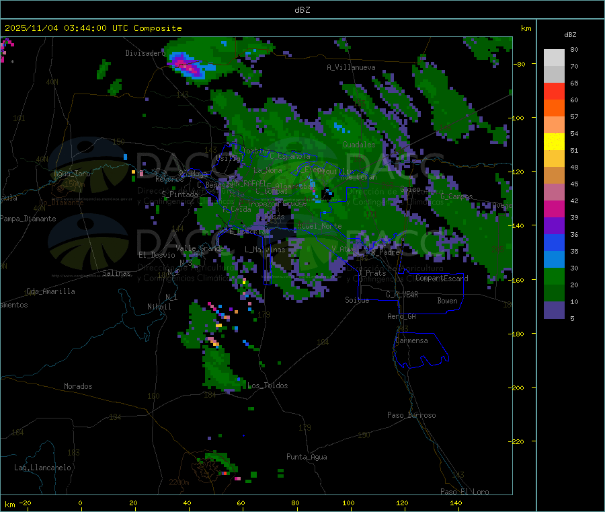
Task: Click the Nihuil label
Action: pyautogui.click(x=159, y=307)
